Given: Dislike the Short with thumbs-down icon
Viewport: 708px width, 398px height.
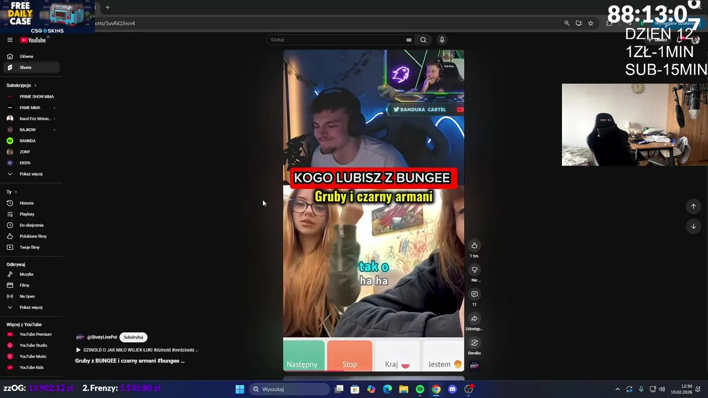Looking at the screenshot, I should click(x=474, y=270).
